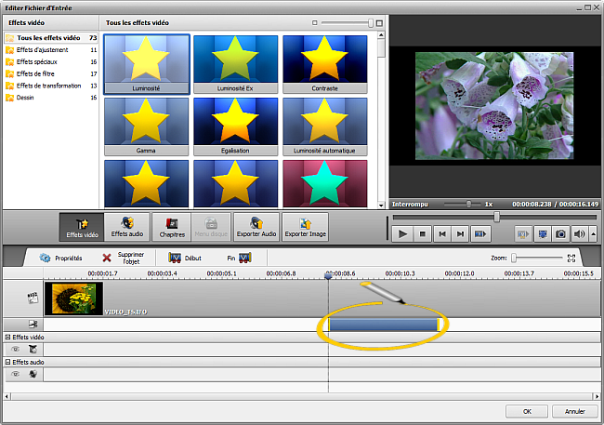Collapse the Effets vidéo track section
This screenshot has height=425, width=604.
tap(8, 337)
